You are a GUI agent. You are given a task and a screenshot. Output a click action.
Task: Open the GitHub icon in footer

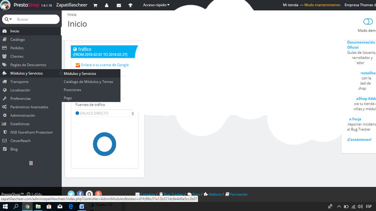click(89, 193)
